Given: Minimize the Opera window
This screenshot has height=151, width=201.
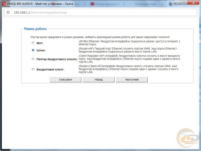Looking at the screenshot, I should (177, 3).
